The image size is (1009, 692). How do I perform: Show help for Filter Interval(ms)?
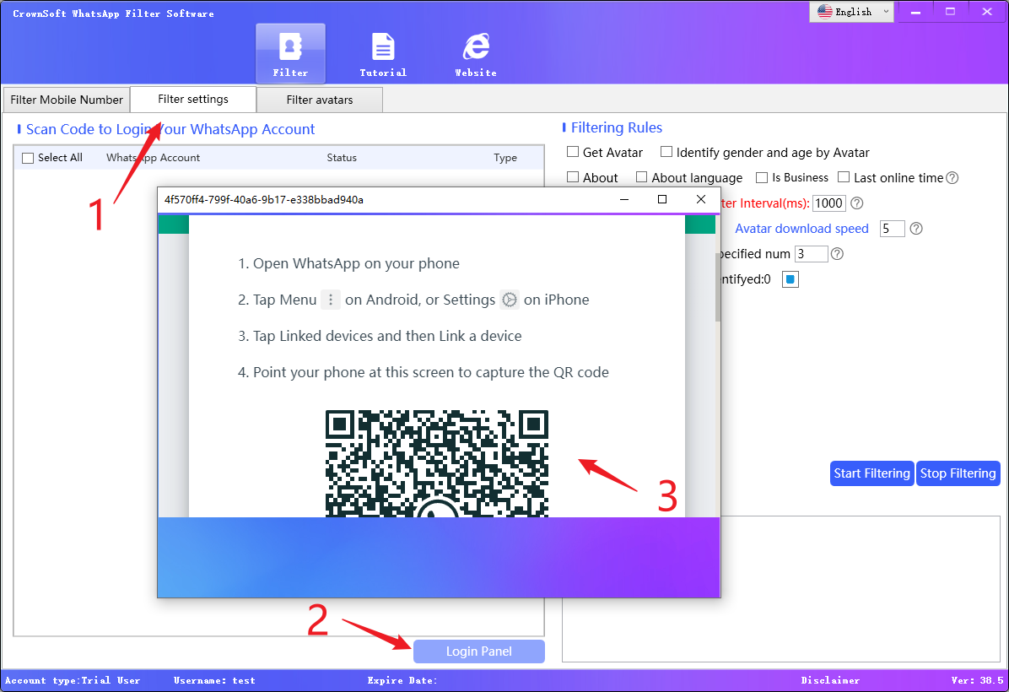click(x=857, y=203)
